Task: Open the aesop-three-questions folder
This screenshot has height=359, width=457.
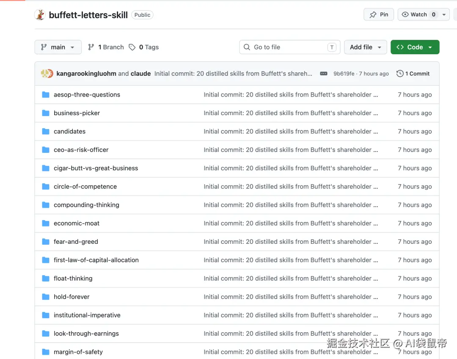Action: click(x=87, y=94)
